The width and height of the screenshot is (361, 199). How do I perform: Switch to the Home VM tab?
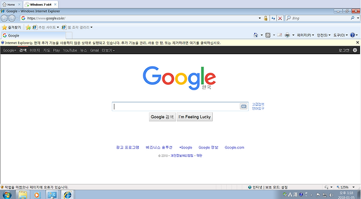pos(11,5)
